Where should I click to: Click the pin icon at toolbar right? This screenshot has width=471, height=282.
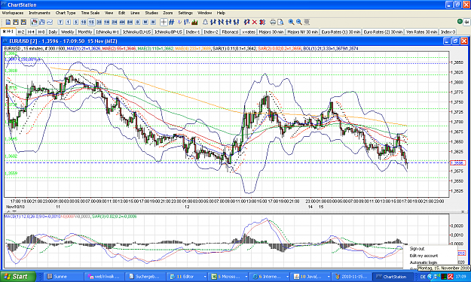click(466, 22)
